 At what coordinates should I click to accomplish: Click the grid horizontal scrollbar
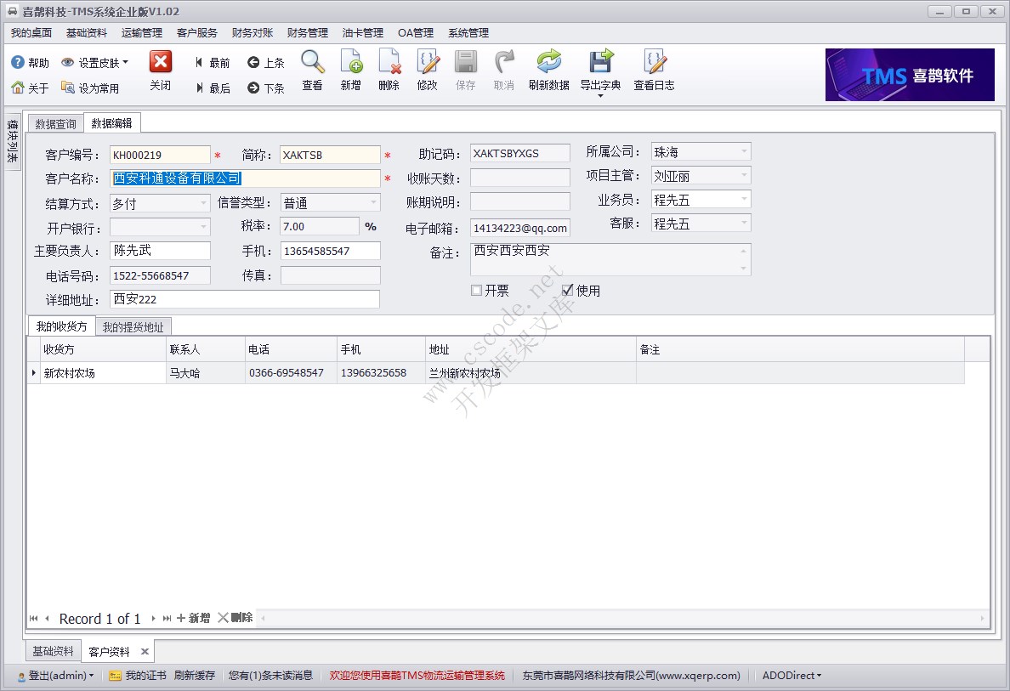(x=623, y=618)
